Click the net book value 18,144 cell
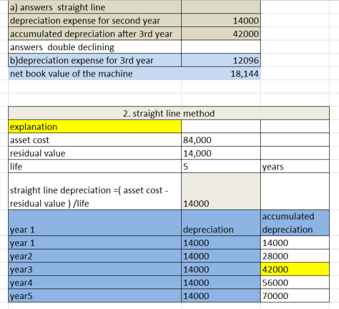 pos(221,74)
